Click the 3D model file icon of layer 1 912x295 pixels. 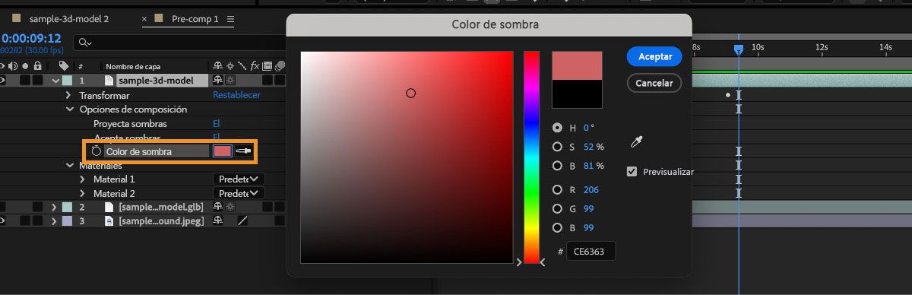pos(109,80)
